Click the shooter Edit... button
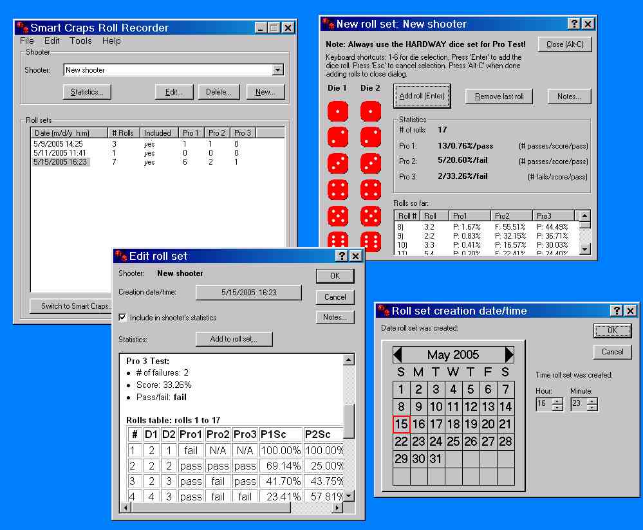The height and width of the screenshot is (530, 643). click(x=174, y=92)
